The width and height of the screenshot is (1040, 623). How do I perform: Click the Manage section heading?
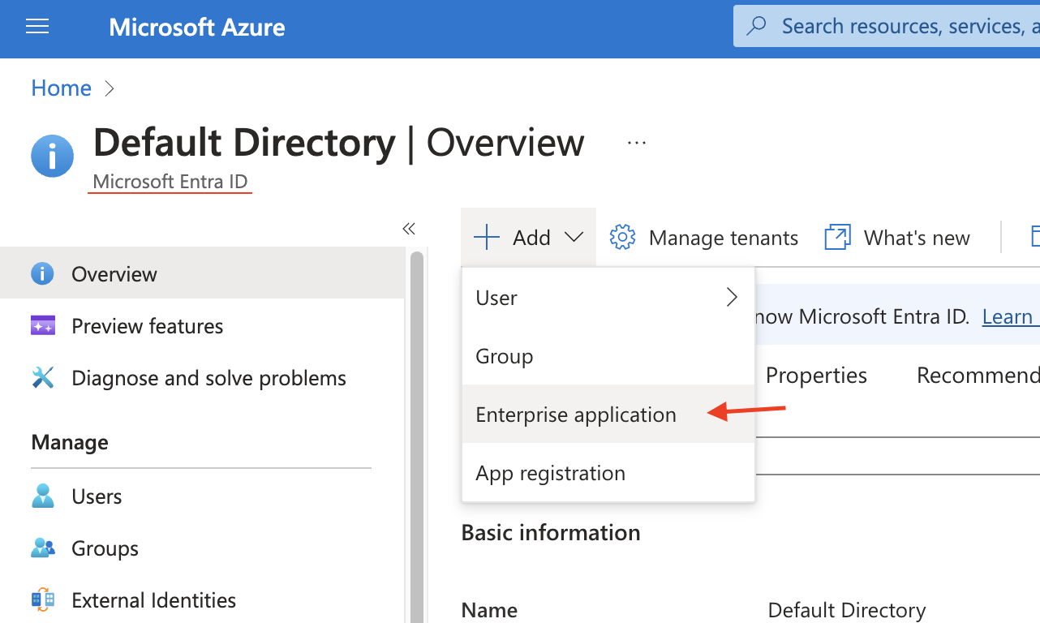70,442
